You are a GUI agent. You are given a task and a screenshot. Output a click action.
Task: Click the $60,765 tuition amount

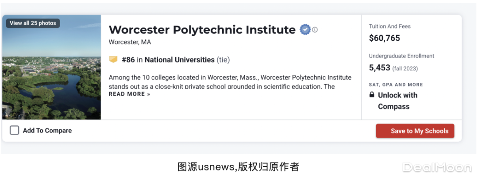(x=384, y=38)
